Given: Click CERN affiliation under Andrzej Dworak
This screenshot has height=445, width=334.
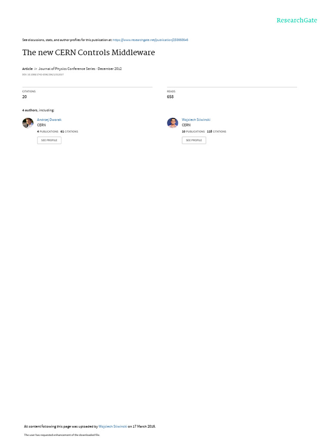Looking at the screenshot, I should click(x=41, y=125).
